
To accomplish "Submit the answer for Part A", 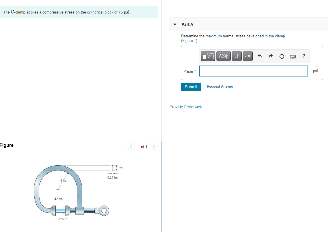I will pyautogui.click(x=191, y=87).
